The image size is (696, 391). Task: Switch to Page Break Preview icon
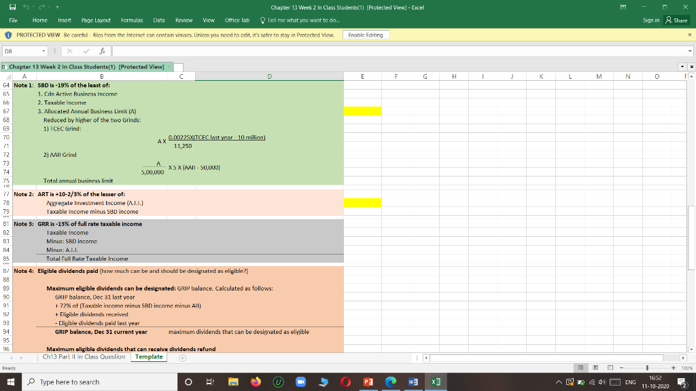click(x=610, y=368)
